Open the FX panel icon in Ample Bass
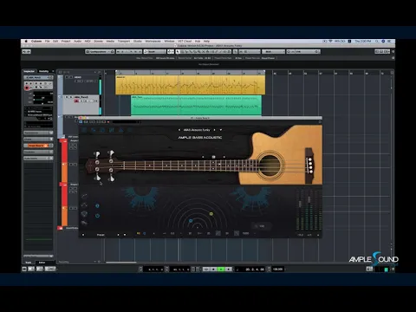 pyautogui.click(x=120, y=130)
